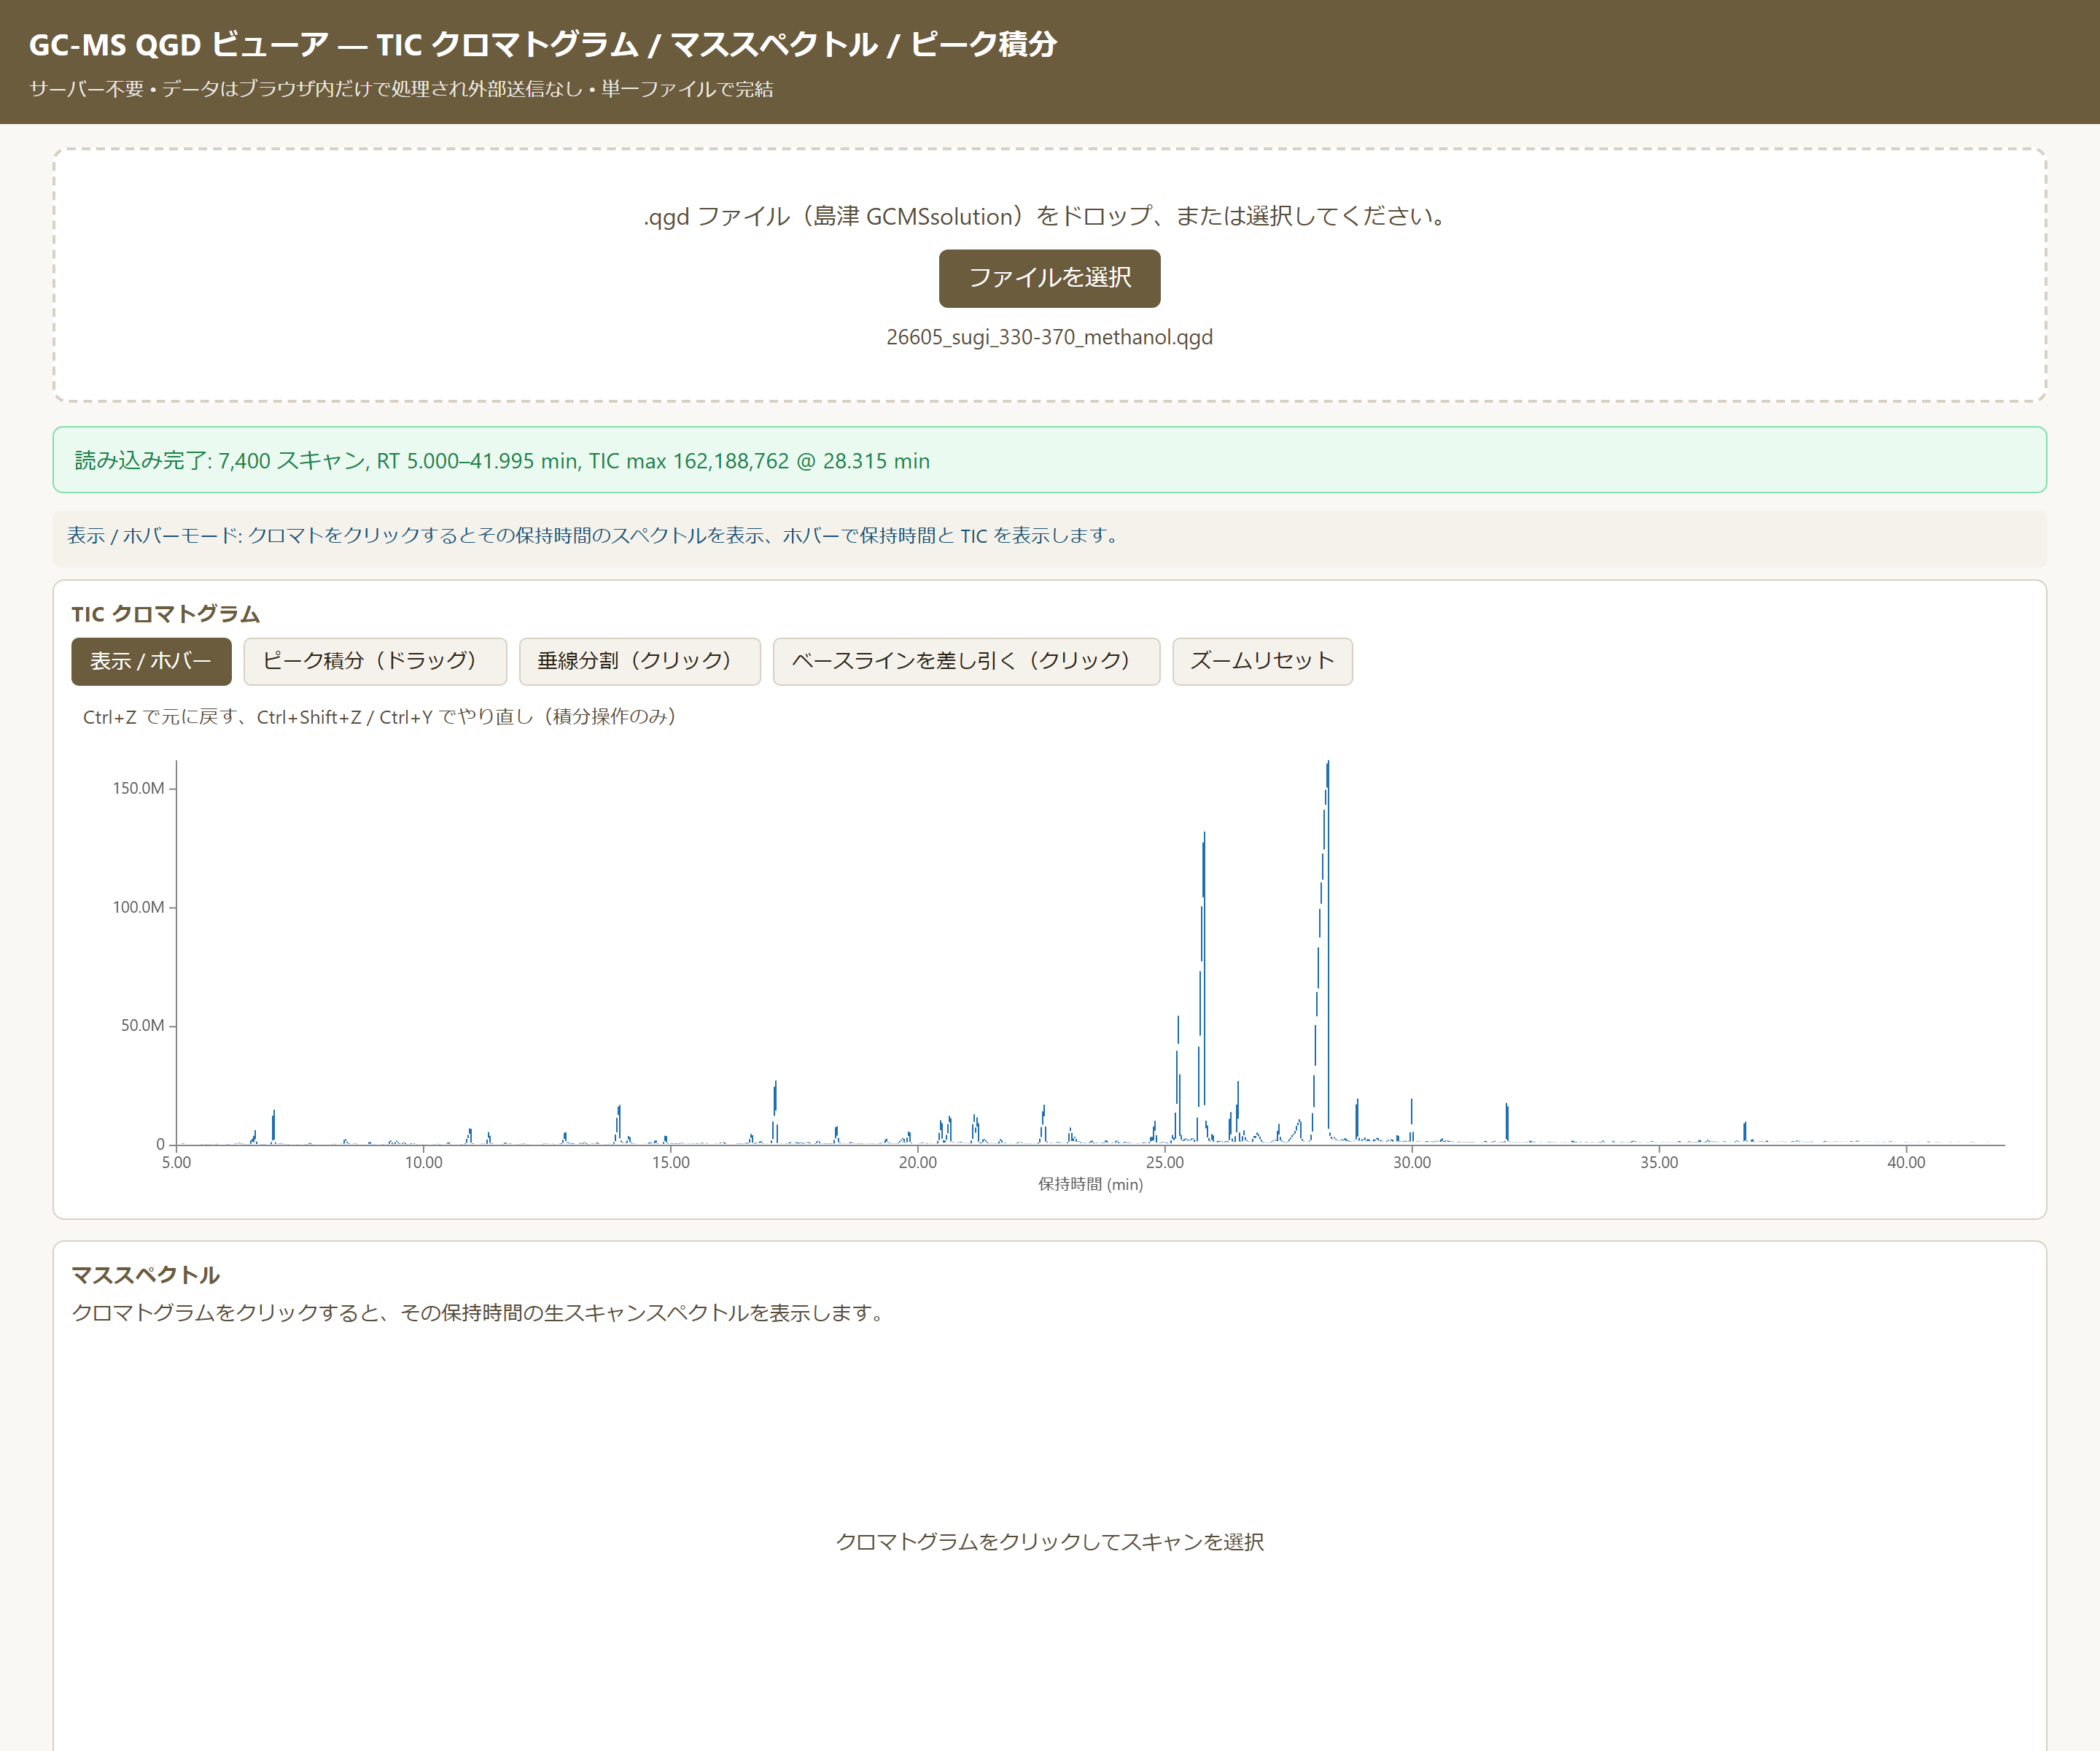Click the ファイルを選択 button
The image size is (2100, 1751).
1049,278
